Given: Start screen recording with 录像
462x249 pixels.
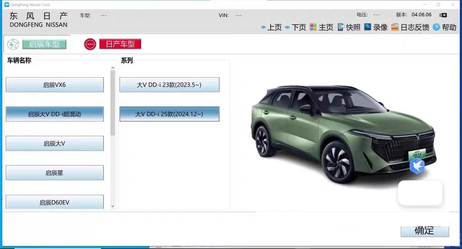Looking at the screenshot, I should [x=376, y=27].
